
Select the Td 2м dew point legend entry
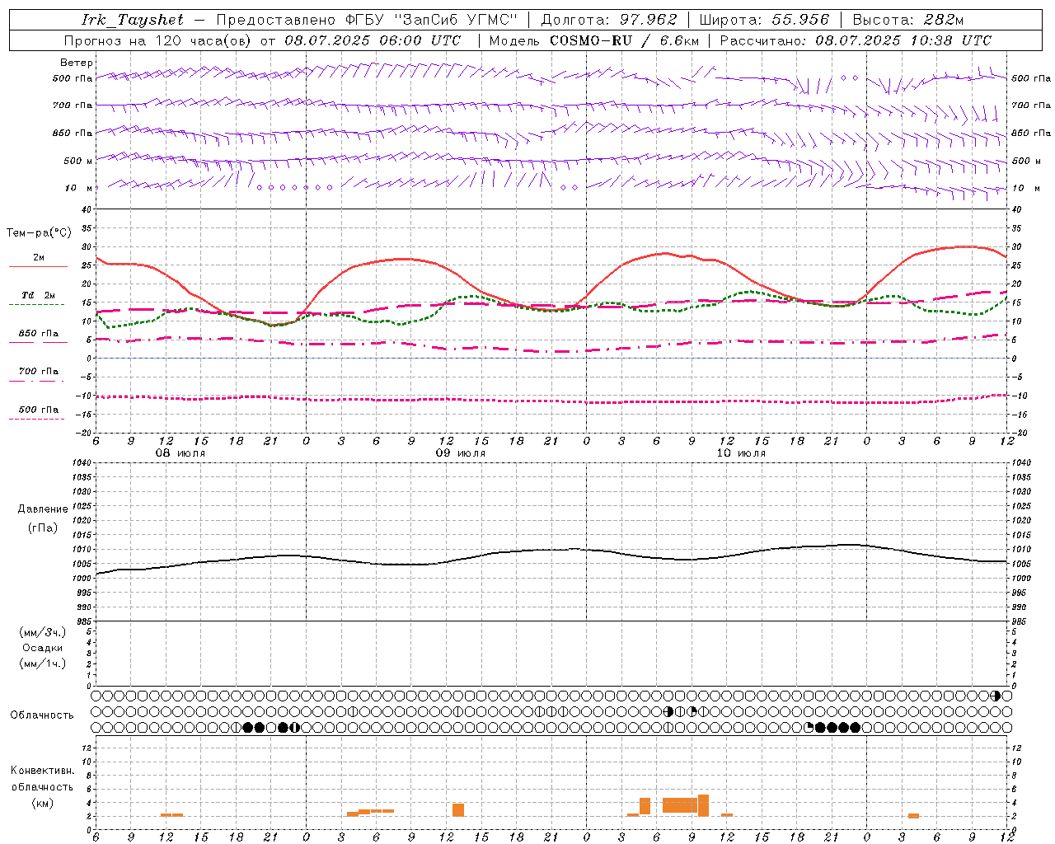click(x=39, y=295)
